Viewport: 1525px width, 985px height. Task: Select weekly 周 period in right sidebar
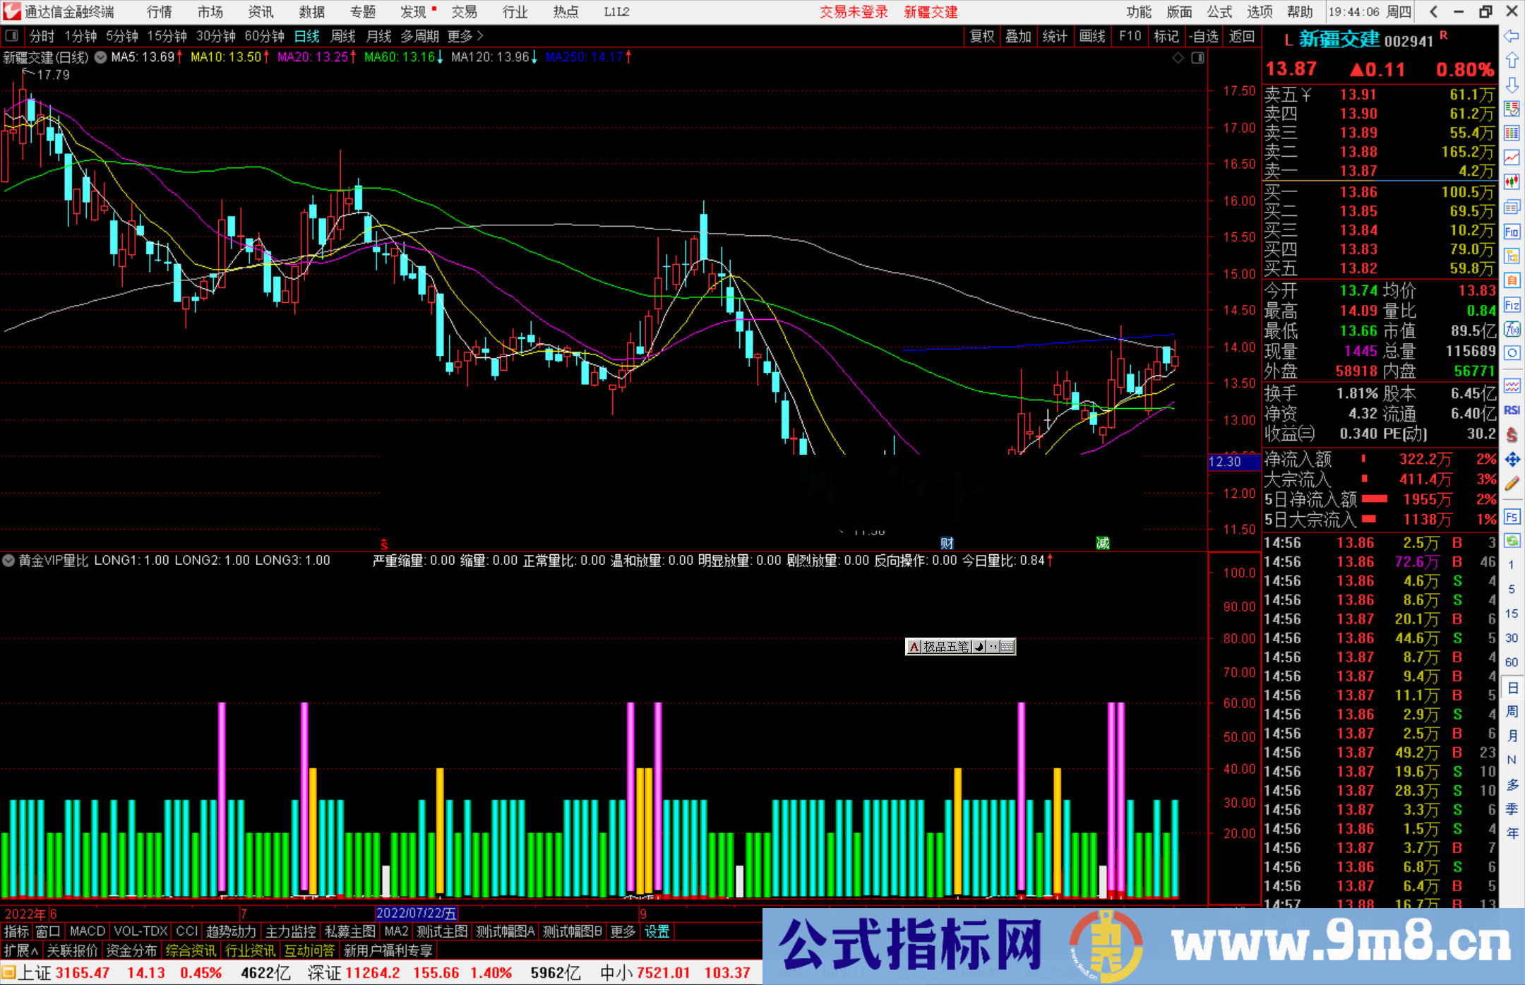(1512, 712)
